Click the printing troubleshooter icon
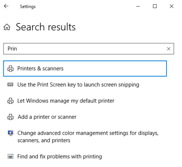 pos(11,156)
